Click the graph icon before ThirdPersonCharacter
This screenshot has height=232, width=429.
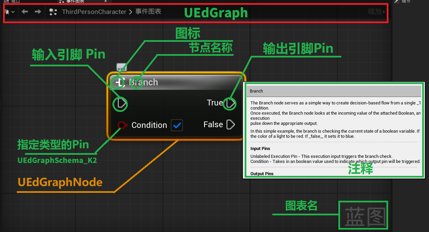(53, 12)
